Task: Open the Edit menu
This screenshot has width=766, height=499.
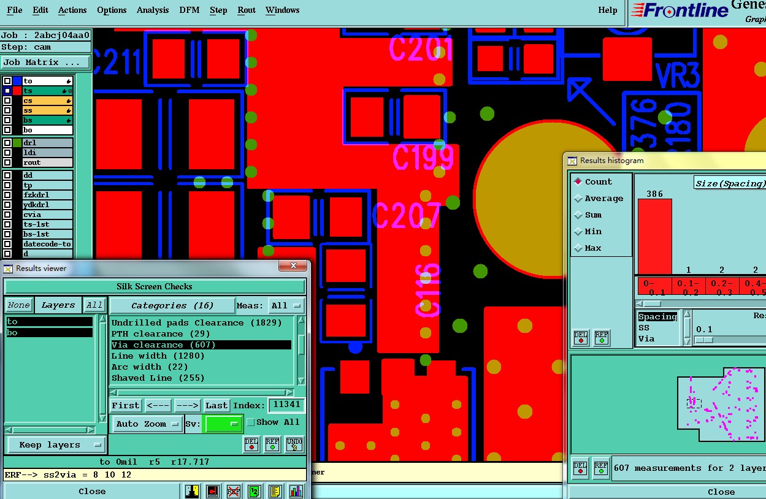Action: click(x=40, y=10)
